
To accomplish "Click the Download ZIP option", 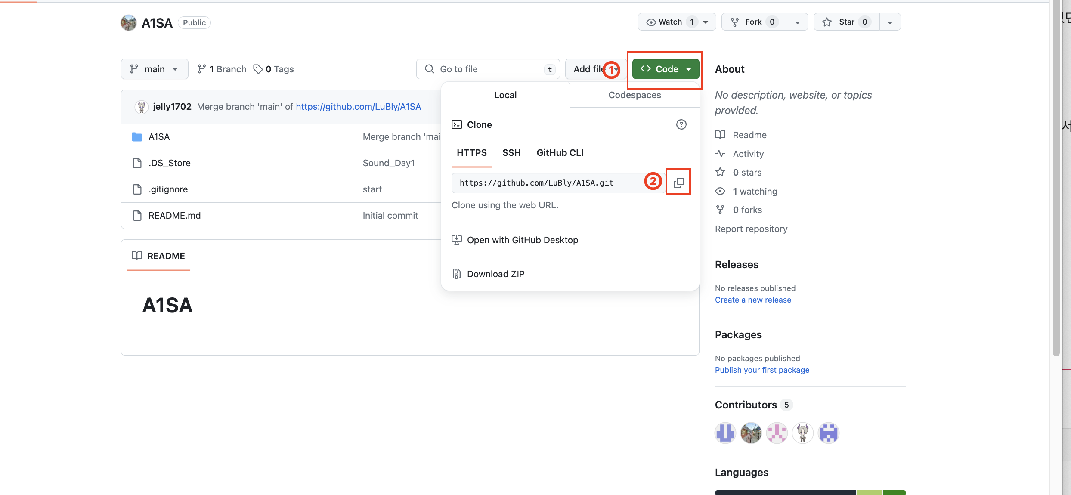I will [x=495, y=274].
